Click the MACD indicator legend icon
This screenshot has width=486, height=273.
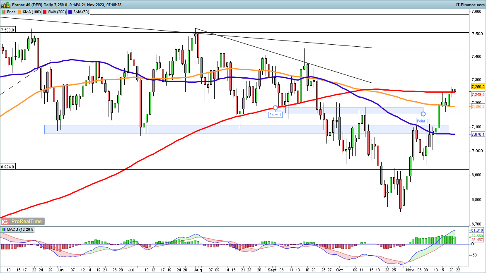coord(3,230)
